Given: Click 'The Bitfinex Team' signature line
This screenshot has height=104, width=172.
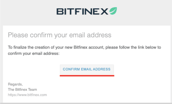Looking at the screenshot, I should pyautogui.click(x=22, y=89).
